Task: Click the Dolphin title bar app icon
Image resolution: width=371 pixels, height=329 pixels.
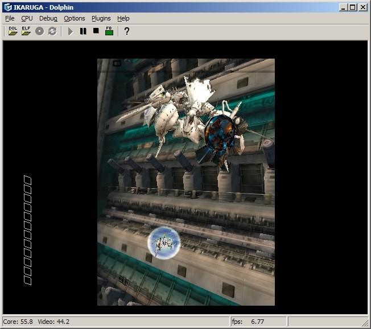Action: 8,7
